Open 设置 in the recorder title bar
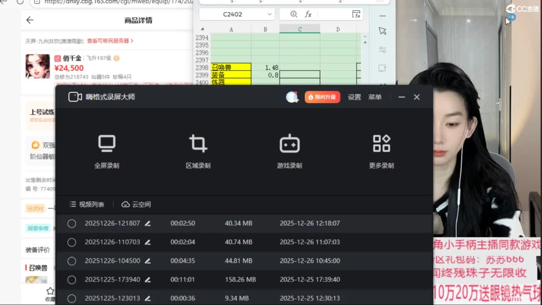 tap(354, 97)
